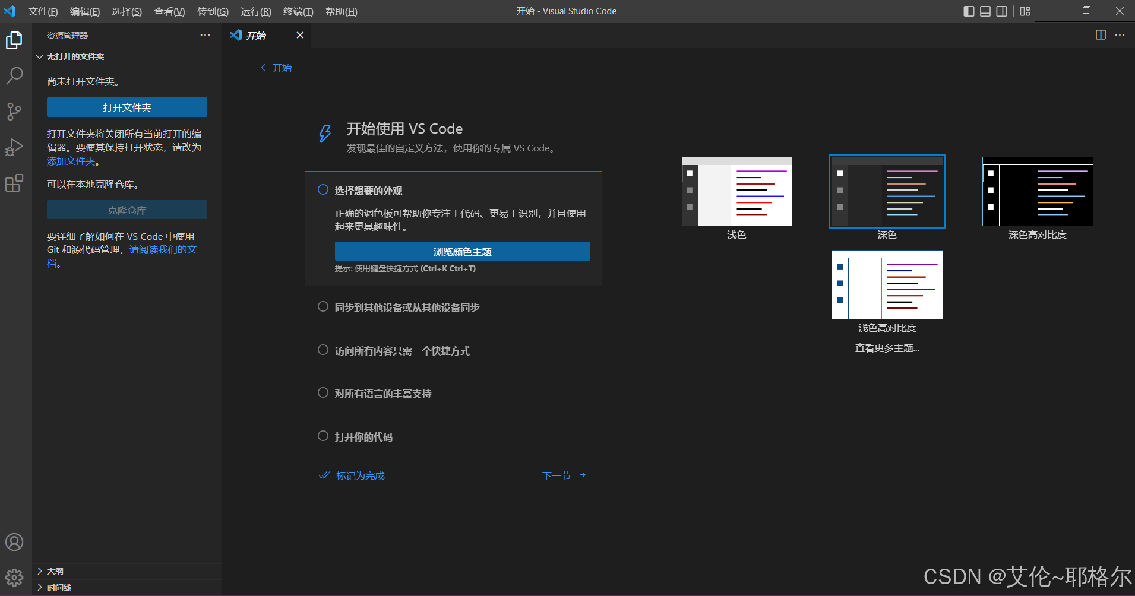The height and width of the screenshot is (596, 1135).
Task: Open the customize layout icon
Action: point(1025,11)
